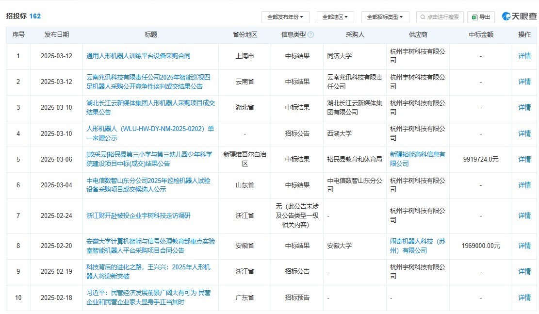Open the 全部地区 dropdown

coord(335,17)
